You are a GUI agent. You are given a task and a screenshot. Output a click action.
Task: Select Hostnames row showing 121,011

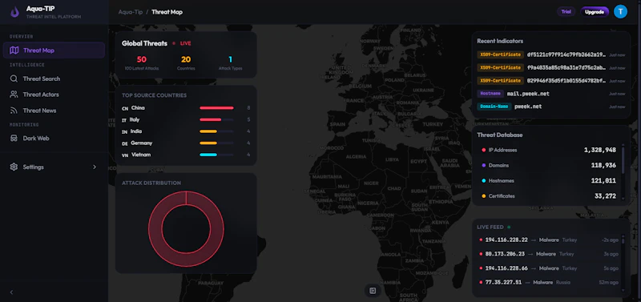549,180
